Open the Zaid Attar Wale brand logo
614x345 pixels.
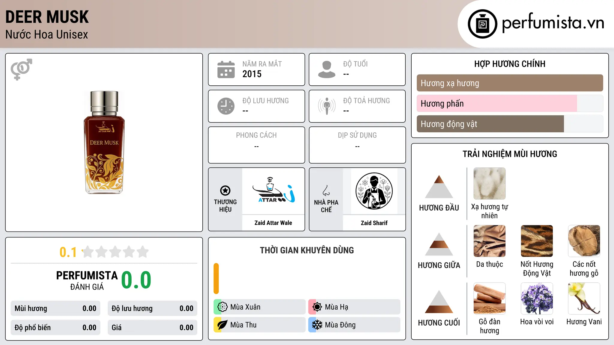point(273,191)
